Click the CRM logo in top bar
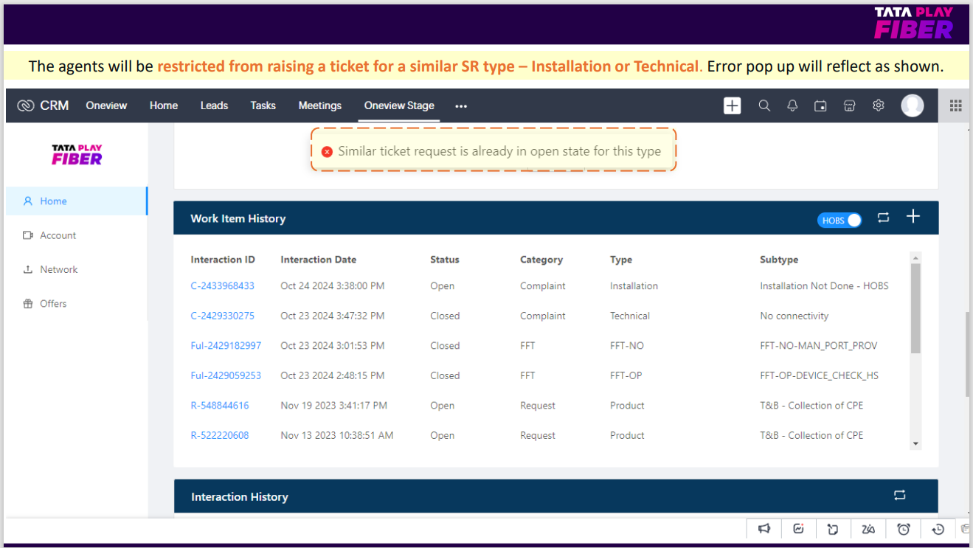 pyautogui.click(x=43, y=105)
